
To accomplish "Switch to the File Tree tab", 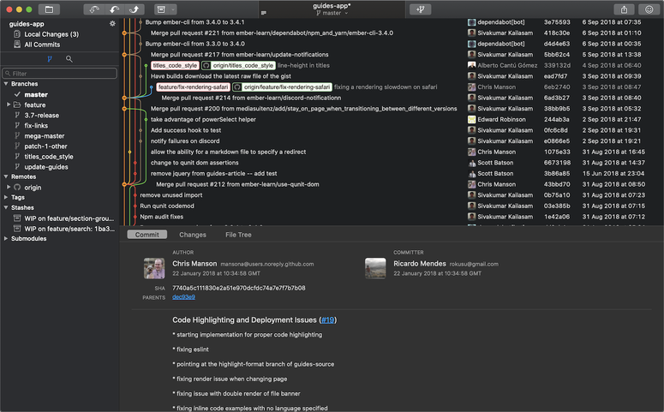I will 238,235.
